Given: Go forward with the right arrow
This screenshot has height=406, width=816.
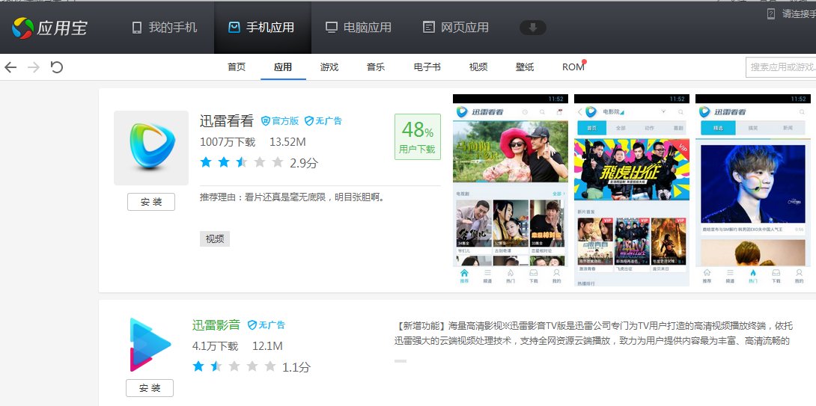Looking at the screenshot, I should (34, 67).
